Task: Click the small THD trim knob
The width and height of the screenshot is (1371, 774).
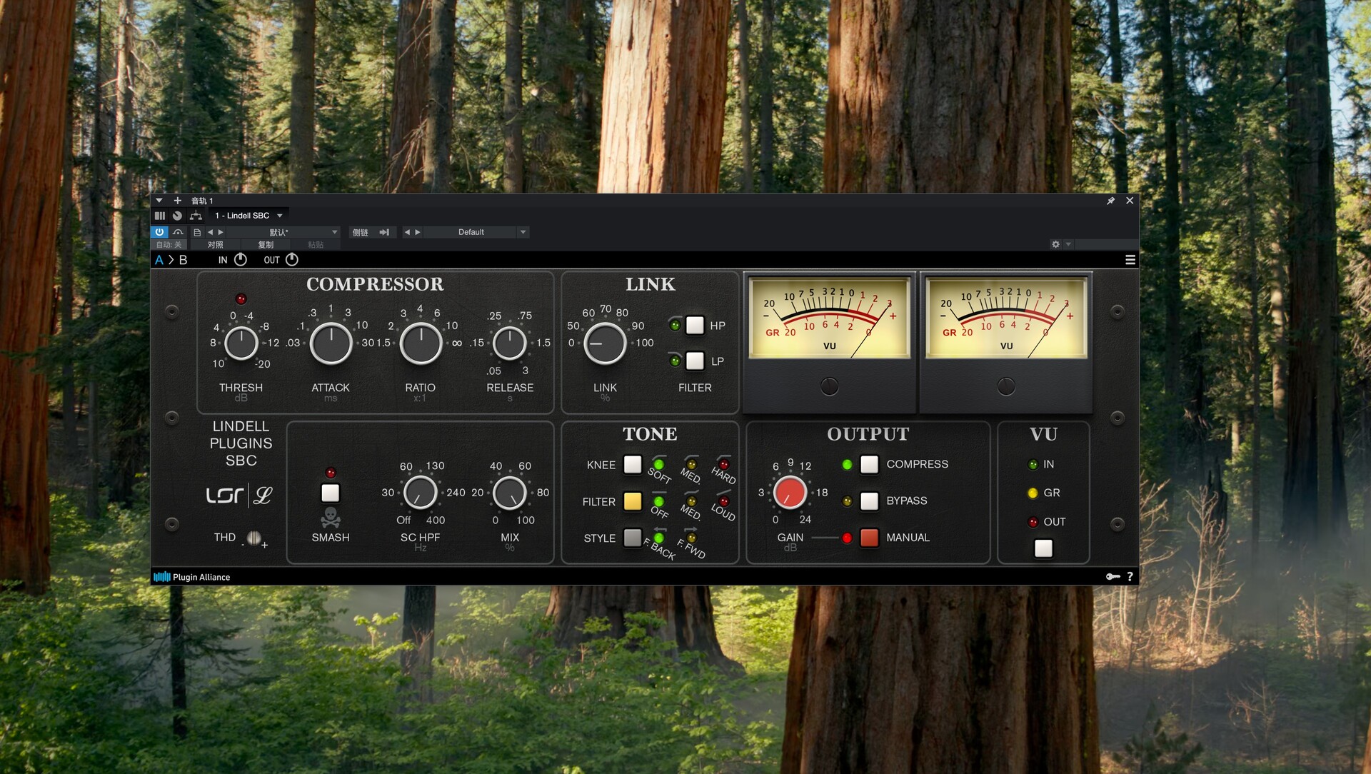Action: pyautogui.click(x=253, y=538)
